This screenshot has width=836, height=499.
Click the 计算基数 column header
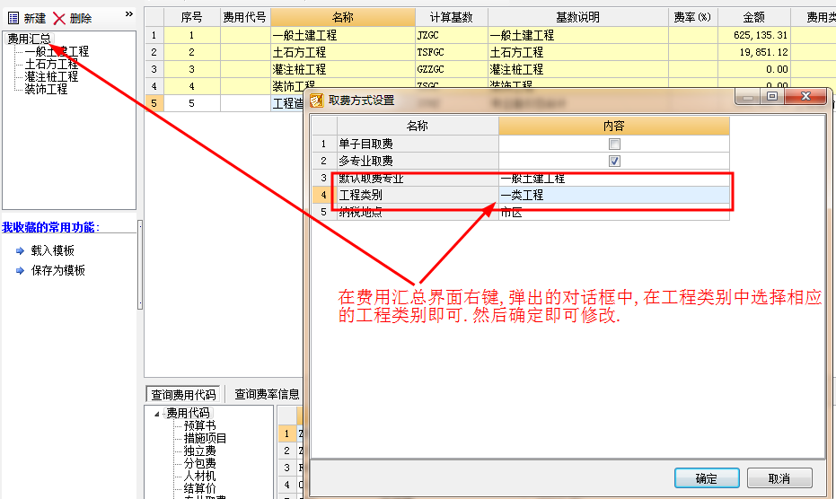tap(451, 18)
